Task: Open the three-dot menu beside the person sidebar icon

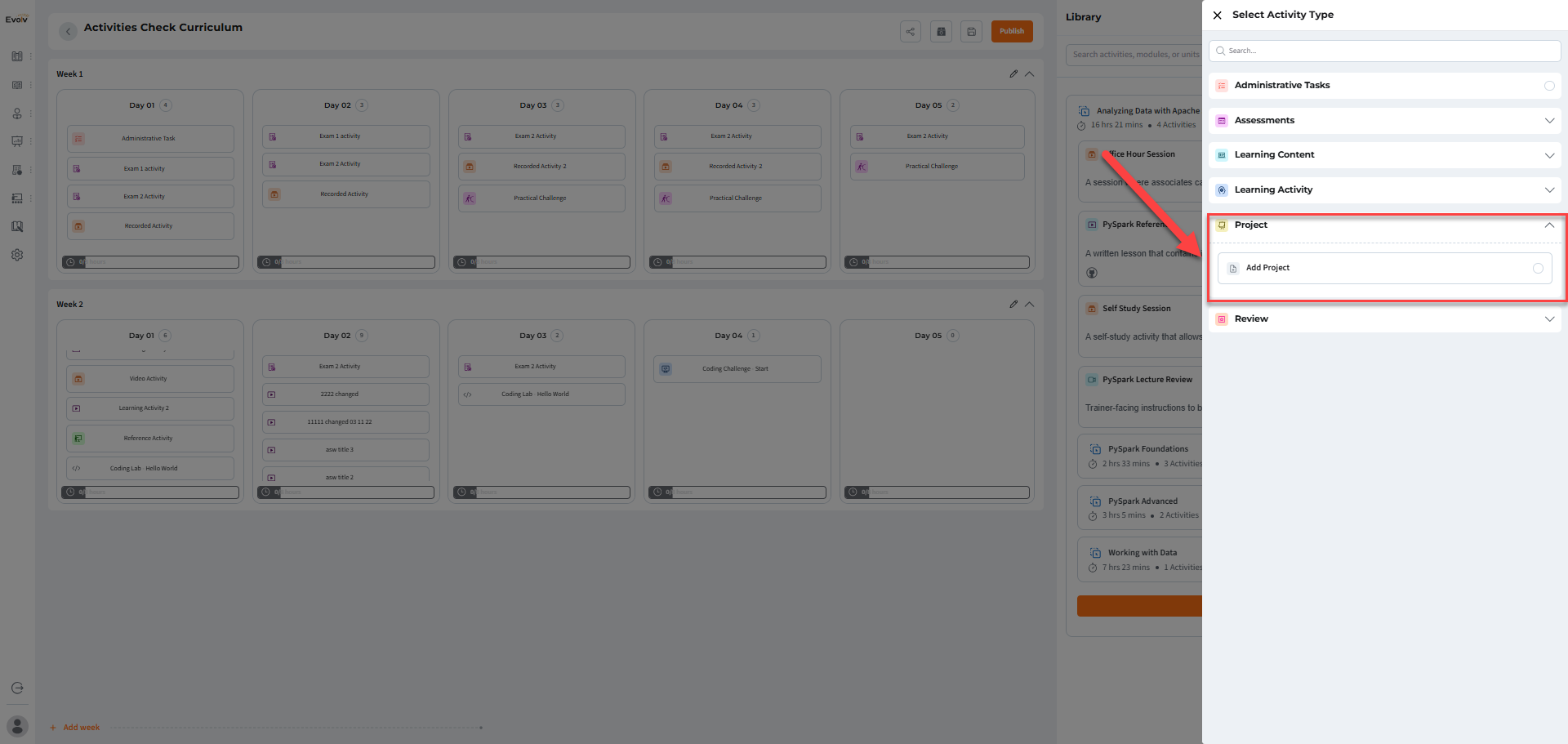Action: (x=31, y=114)
